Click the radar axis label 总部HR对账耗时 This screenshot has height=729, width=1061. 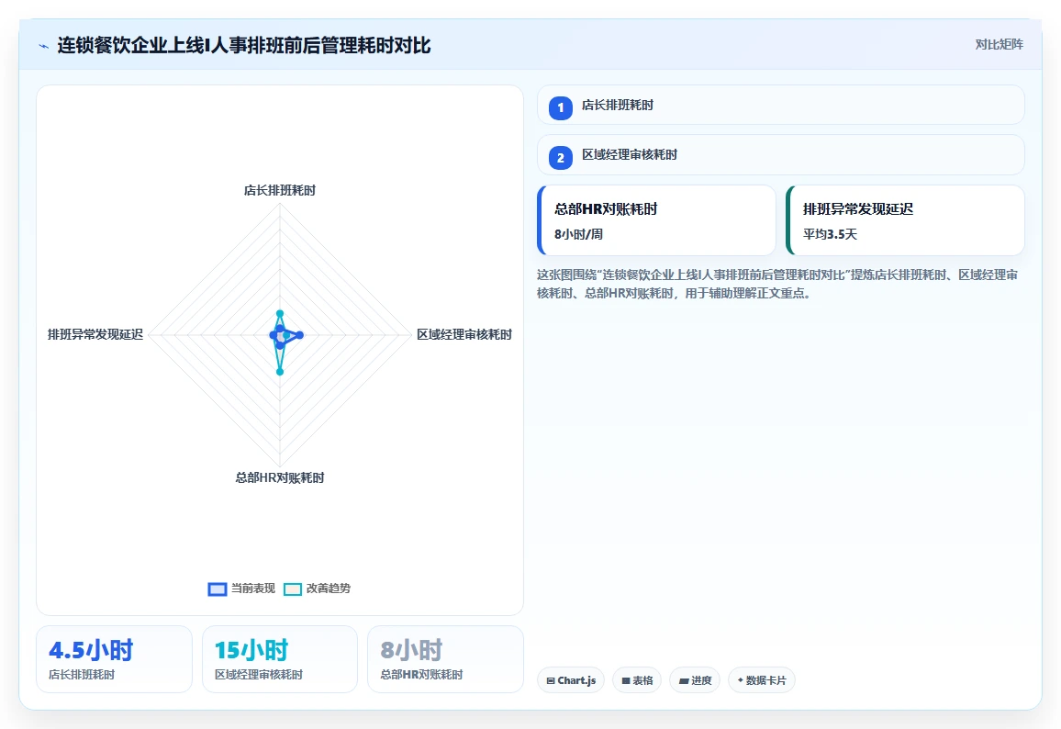click(x=279, y=477)
